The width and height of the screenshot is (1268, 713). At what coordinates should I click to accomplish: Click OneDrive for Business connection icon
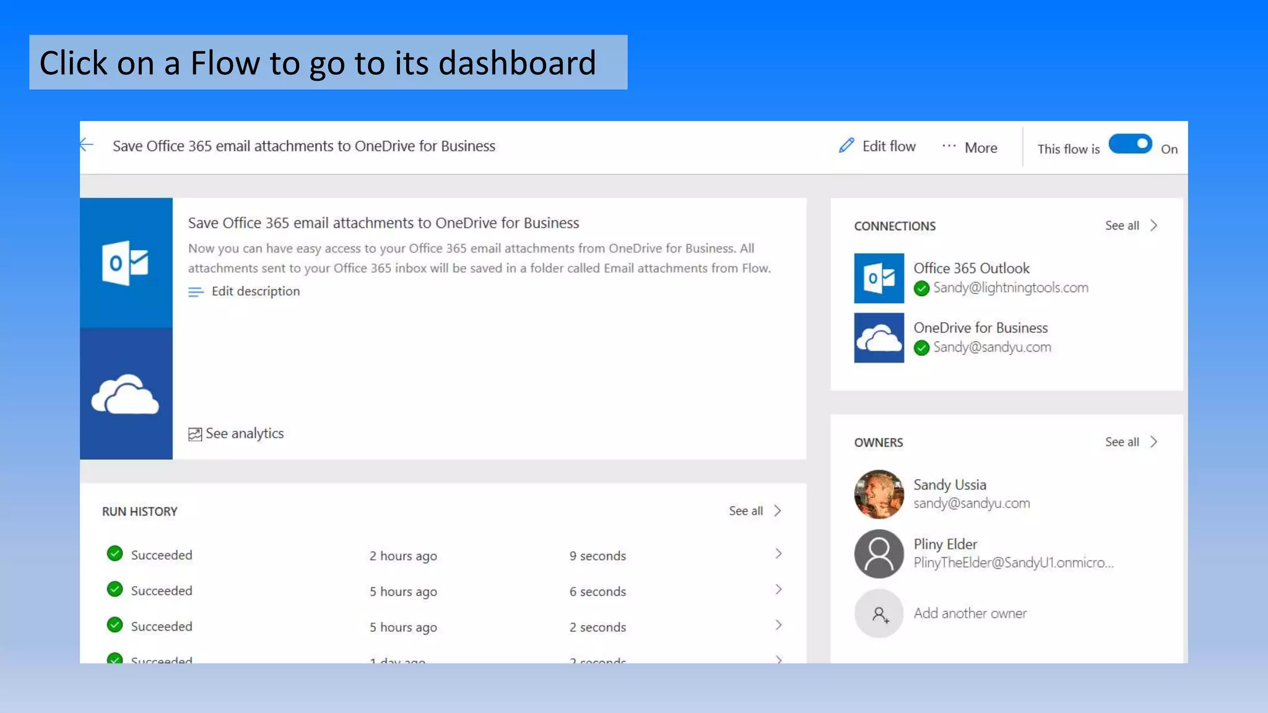coord(879,337)
